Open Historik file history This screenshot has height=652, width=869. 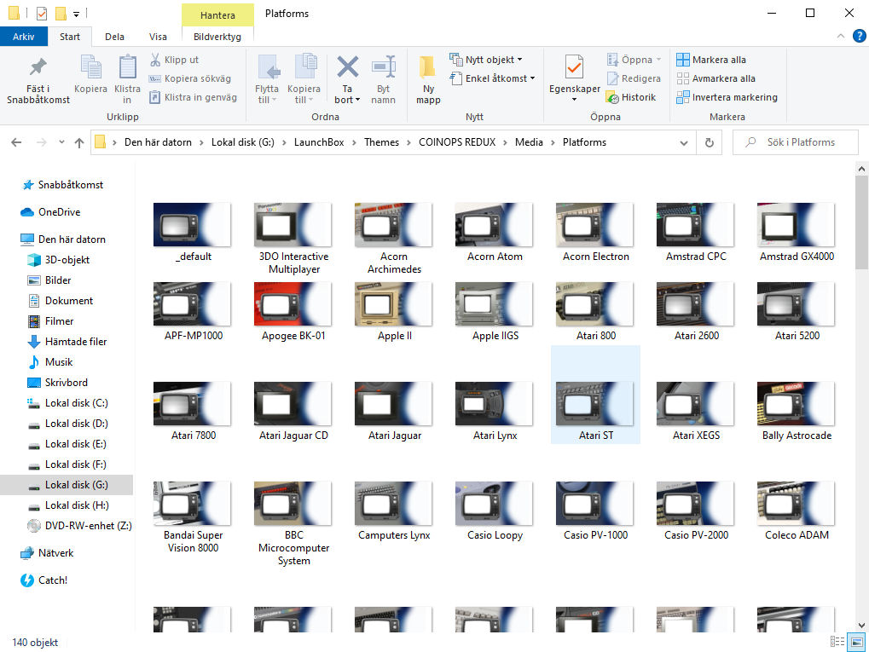click(x=631, y=97)
